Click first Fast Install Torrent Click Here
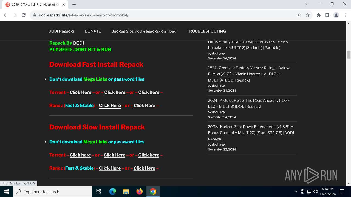 pos(80,92)
